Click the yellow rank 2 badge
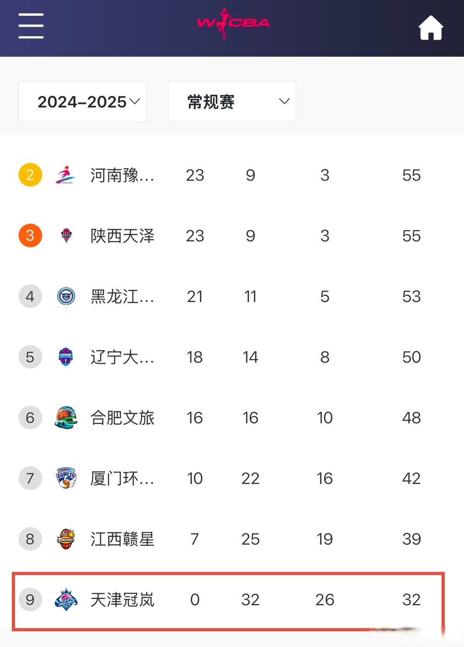The width and height of the screenshot is (464, 647). click(30, 175)
